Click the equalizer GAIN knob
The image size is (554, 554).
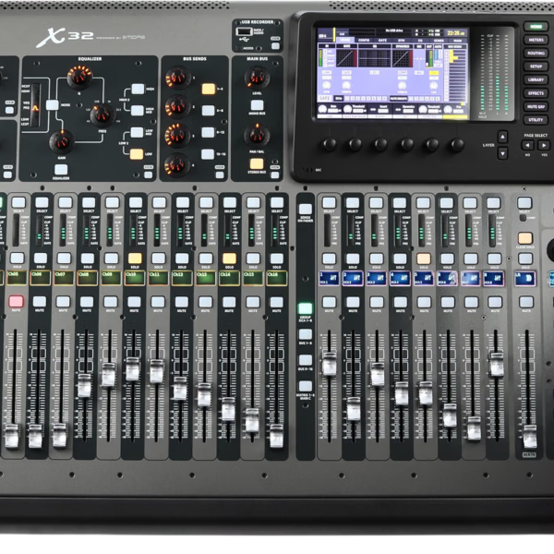pyautogui.click(x=62, y=140)
